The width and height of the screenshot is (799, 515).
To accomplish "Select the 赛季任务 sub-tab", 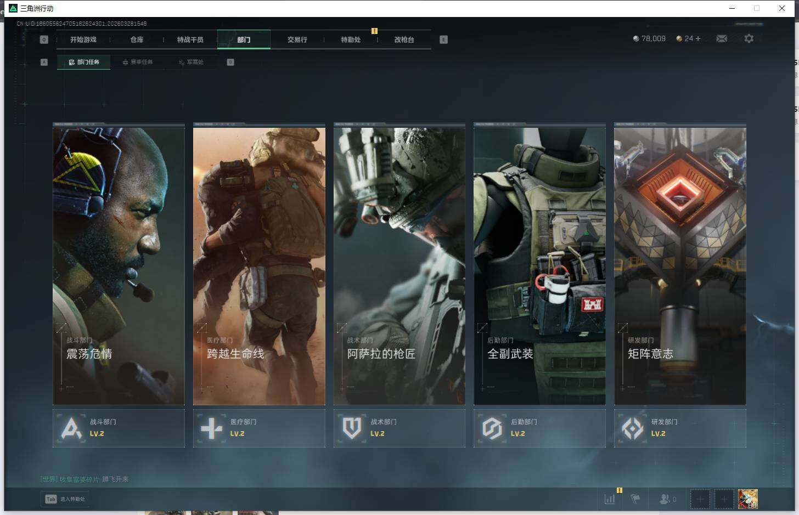I will coord(138,62).
